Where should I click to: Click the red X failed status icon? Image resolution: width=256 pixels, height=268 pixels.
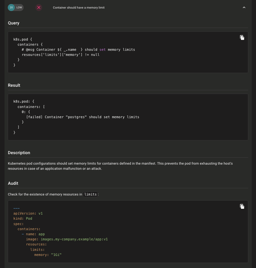tap(39, 8)
